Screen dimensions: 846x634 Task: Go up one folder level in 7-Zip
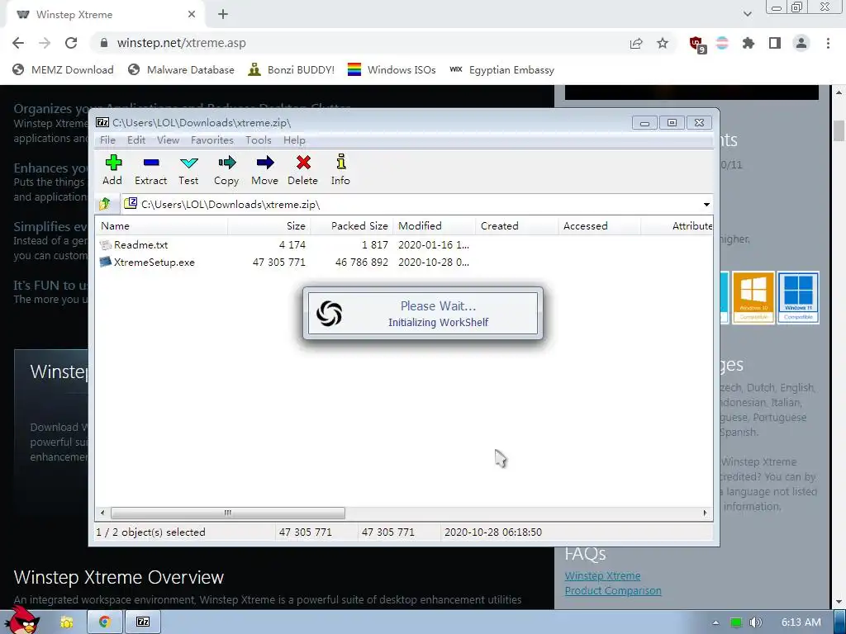(x=105, y=204)
